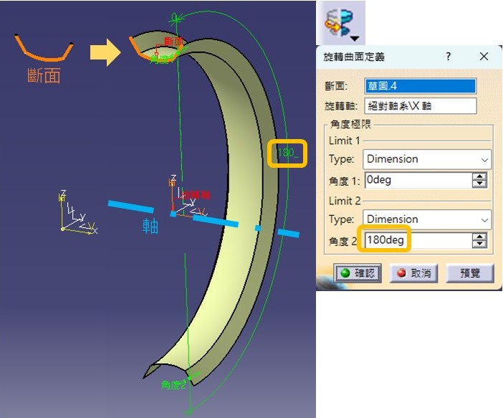Click the Revolve surface tool icon
The height and width of the screenshot is (418, 503).
339,20
